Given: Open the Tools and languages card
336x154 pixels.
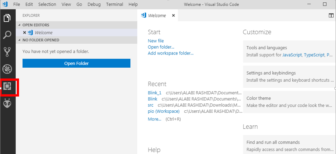Looking at the screenshot, I should click(289, 52).
